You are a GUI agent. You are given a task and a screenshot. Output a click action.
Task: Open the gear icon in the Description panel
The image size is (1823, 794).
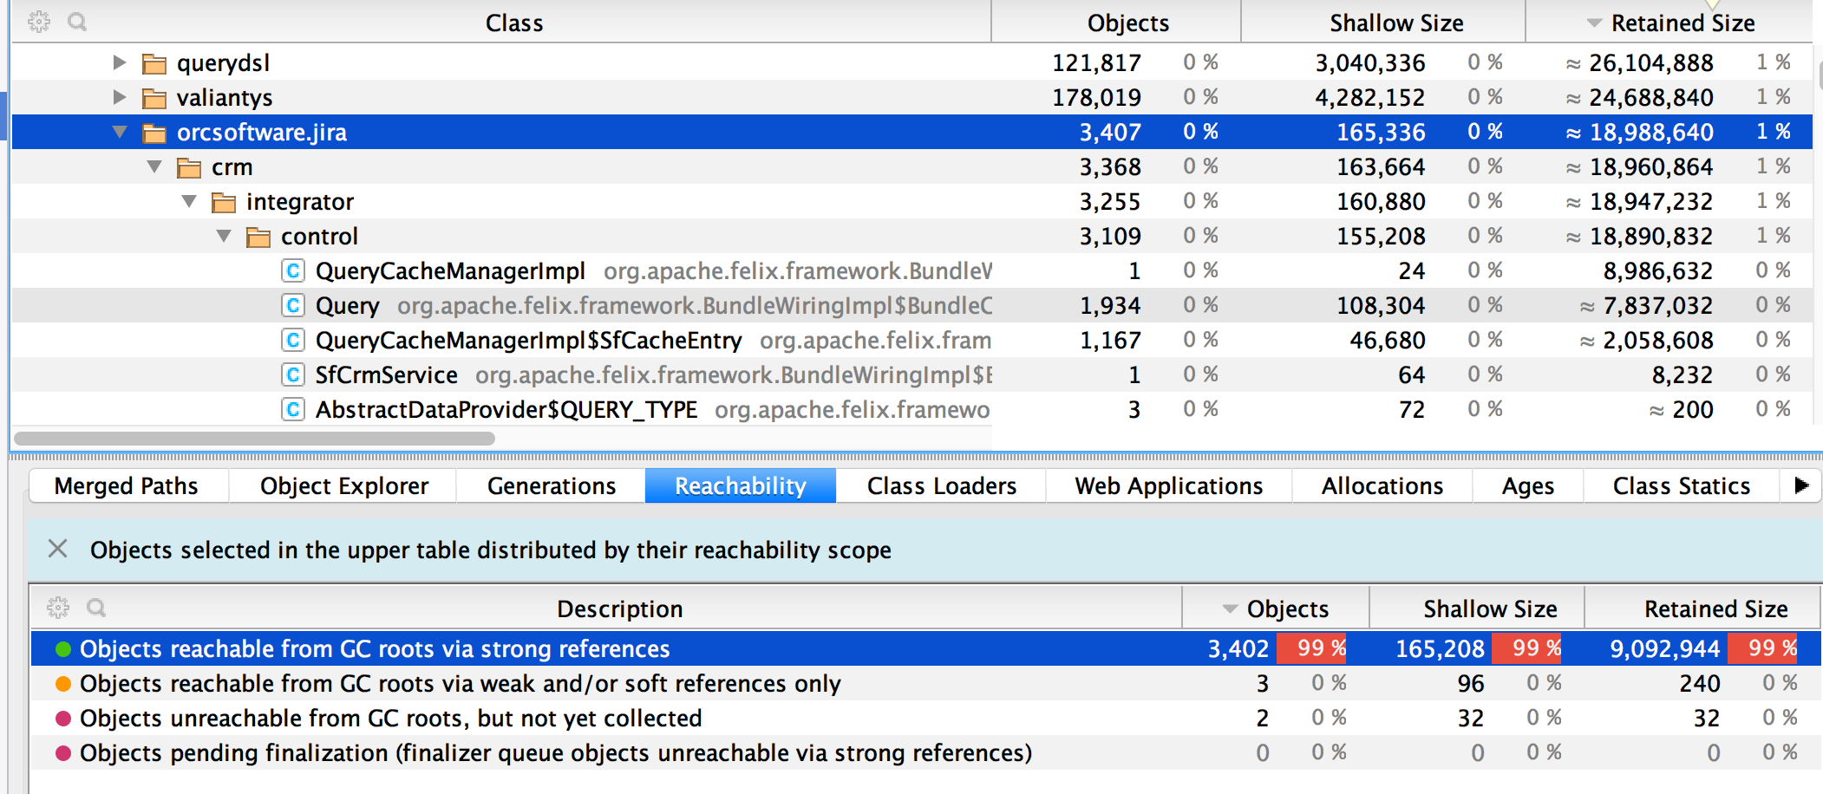57,608
